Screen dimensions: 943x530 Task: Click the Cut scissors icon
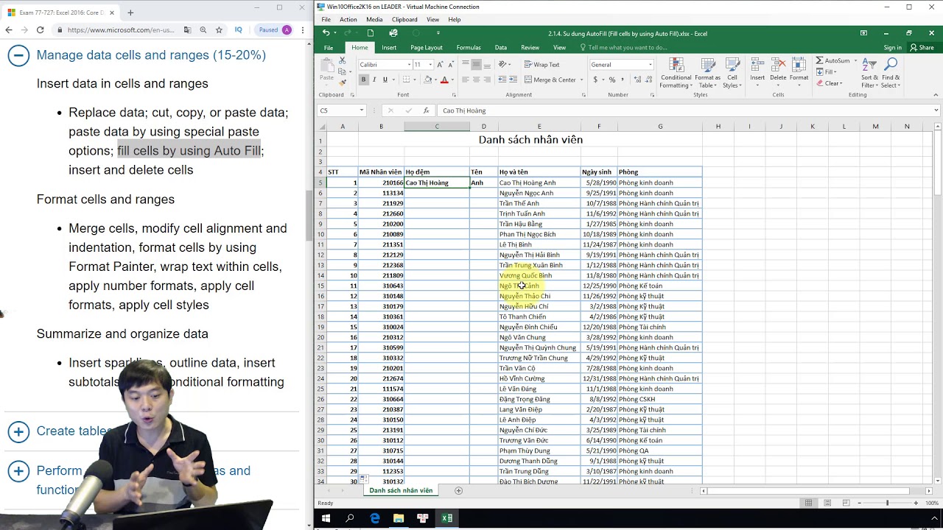(342, 62)
